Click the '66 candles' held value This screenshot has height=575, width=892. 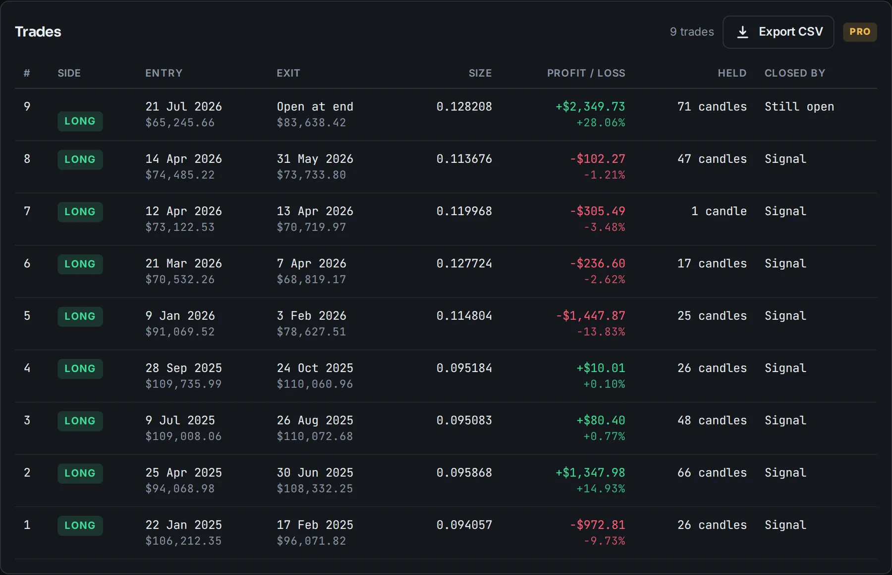point(712,473)
